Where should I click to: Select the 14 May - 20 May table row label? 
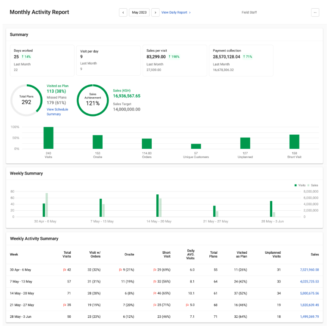pos(22,293)
